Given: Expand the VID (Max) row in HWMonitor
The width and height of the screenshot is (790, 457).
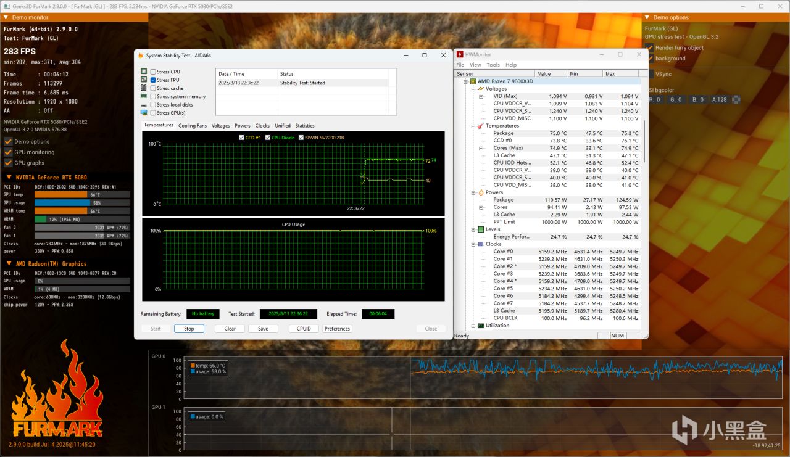Looking at the screenshot, I should click(x=481, y=96).
